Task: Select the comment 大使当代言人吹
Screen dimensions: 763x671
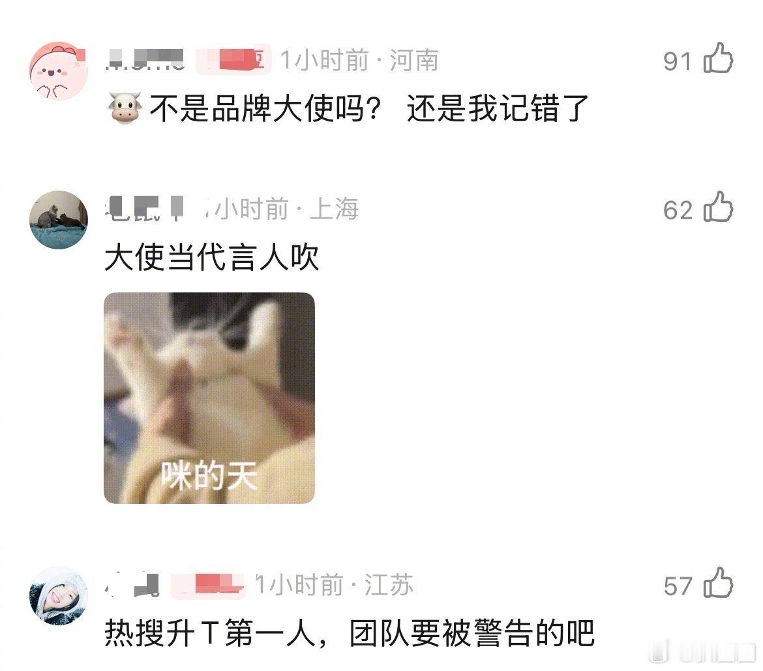Action: coord(212,258)
